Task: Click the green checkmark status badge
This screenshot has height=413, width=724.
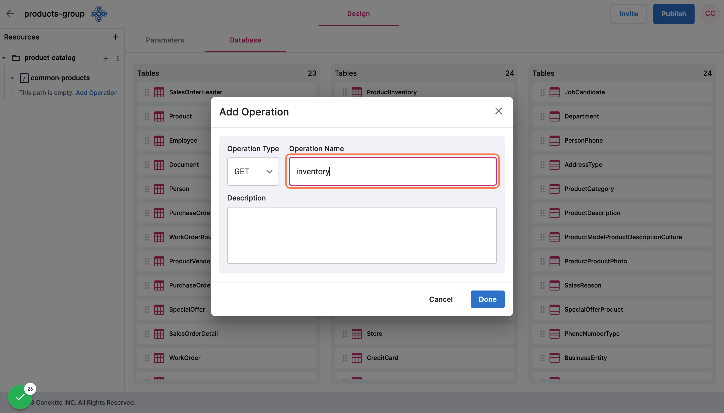Action: (20, 397)
